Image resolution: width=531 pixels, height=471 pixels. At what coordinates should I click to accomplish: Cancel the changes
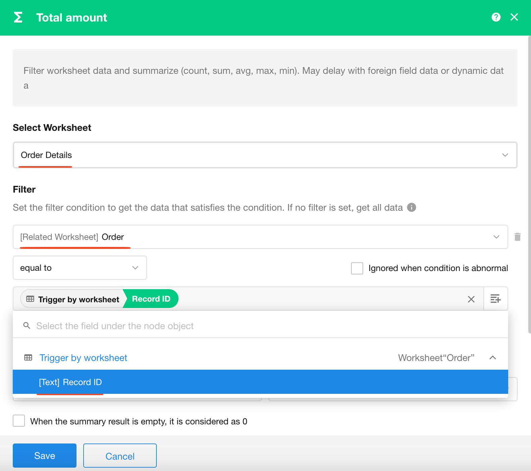(x=120, y=456)
